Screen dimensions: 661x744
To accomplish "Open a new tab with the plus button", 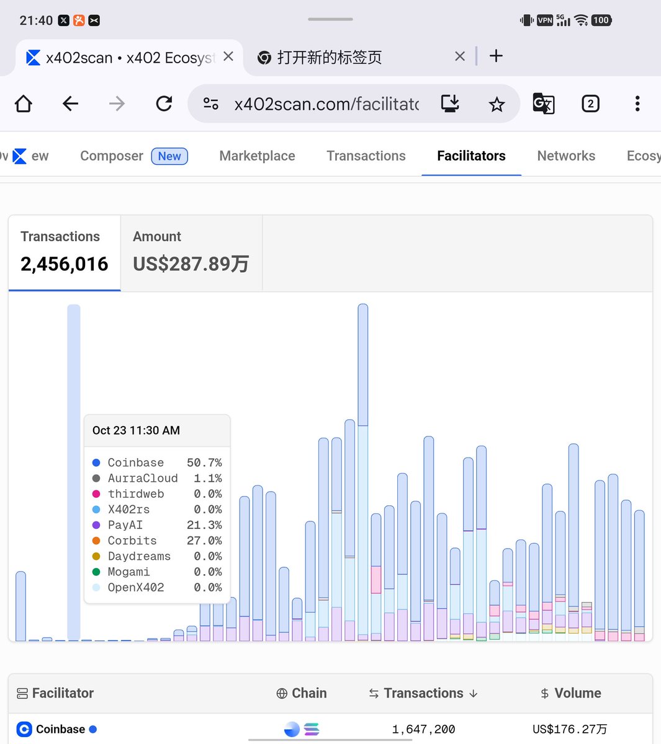I will 496,56.
